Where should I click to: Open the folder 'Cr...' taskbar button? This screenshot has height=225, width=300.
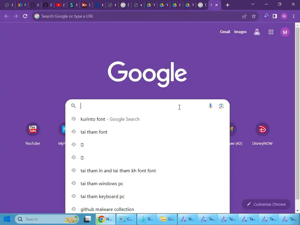[167, 219]
